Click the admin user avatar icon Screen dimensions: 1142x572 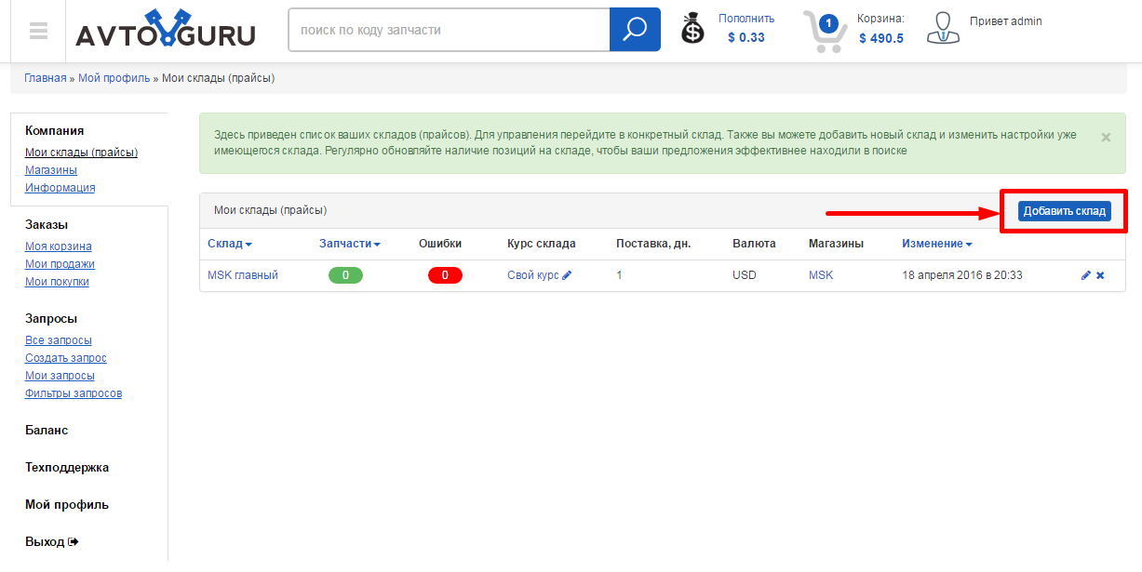[943, 29]
